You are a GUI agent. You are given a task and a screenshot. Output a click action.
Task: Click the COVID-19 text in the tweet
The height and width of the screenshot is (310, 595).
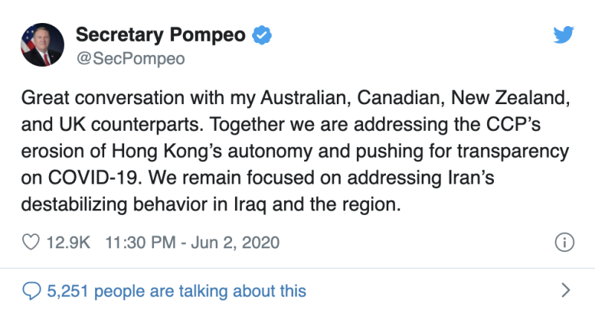click(x=92, y=178)
